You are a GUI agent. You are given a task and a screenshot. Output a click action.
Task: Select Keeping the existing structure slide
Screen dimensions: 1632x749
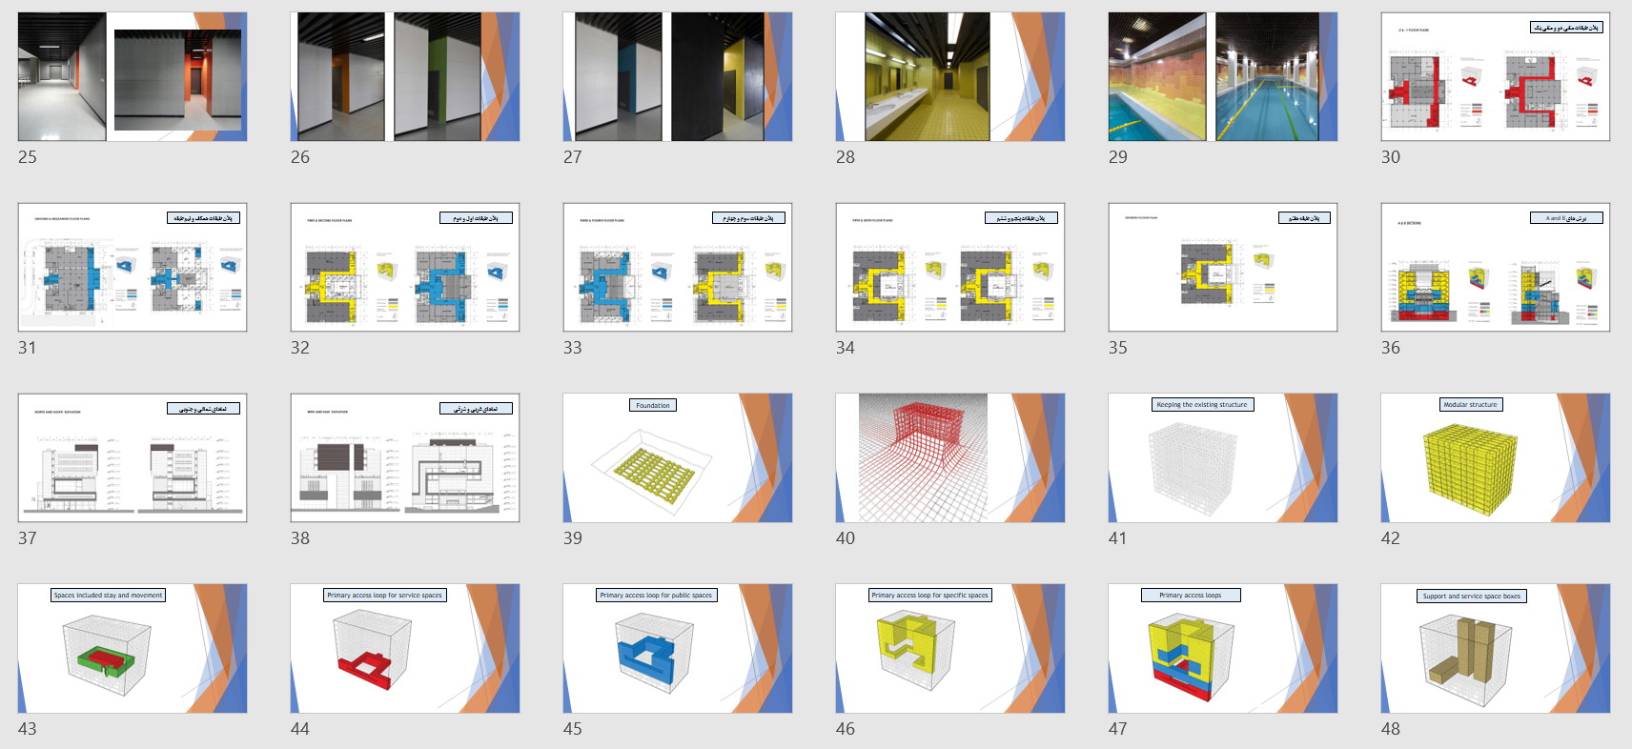tap(1222, 458)
